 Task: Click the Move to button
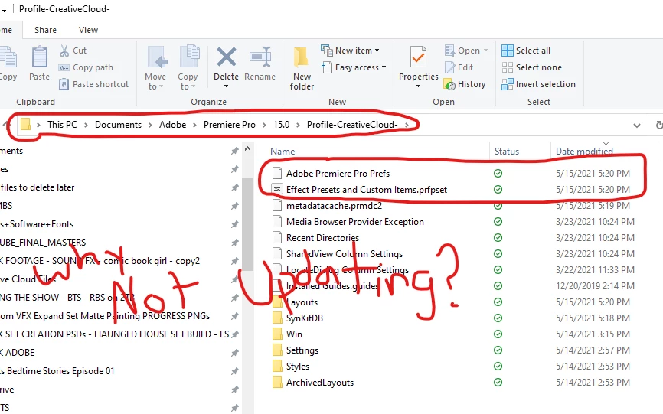155,68
